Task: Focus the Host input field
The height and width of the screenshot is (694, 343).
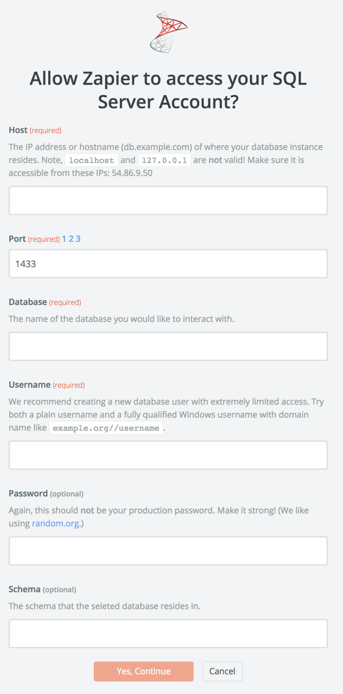Action: point(168,201)
